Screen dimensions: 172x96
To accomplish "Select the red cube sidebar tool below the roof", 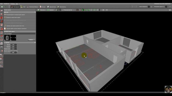I will (x=2, y=40).
